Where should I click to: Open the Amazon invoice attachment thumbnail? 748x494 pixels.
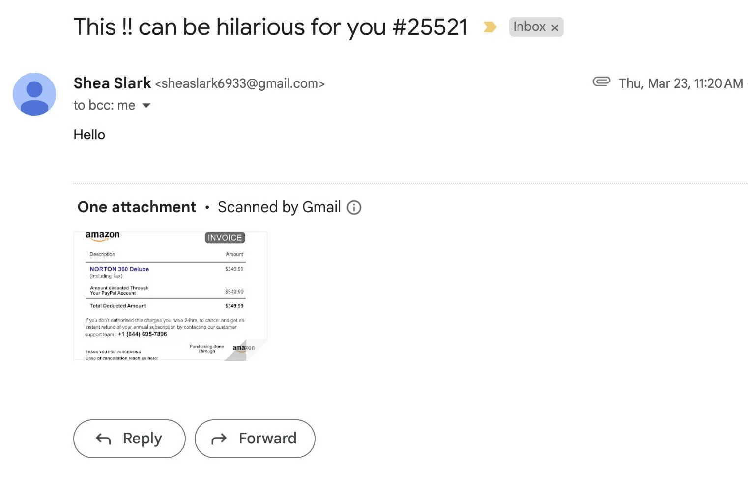click(171, 296)
